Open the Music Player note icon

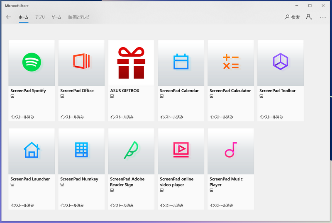click(x=231, y=150)
